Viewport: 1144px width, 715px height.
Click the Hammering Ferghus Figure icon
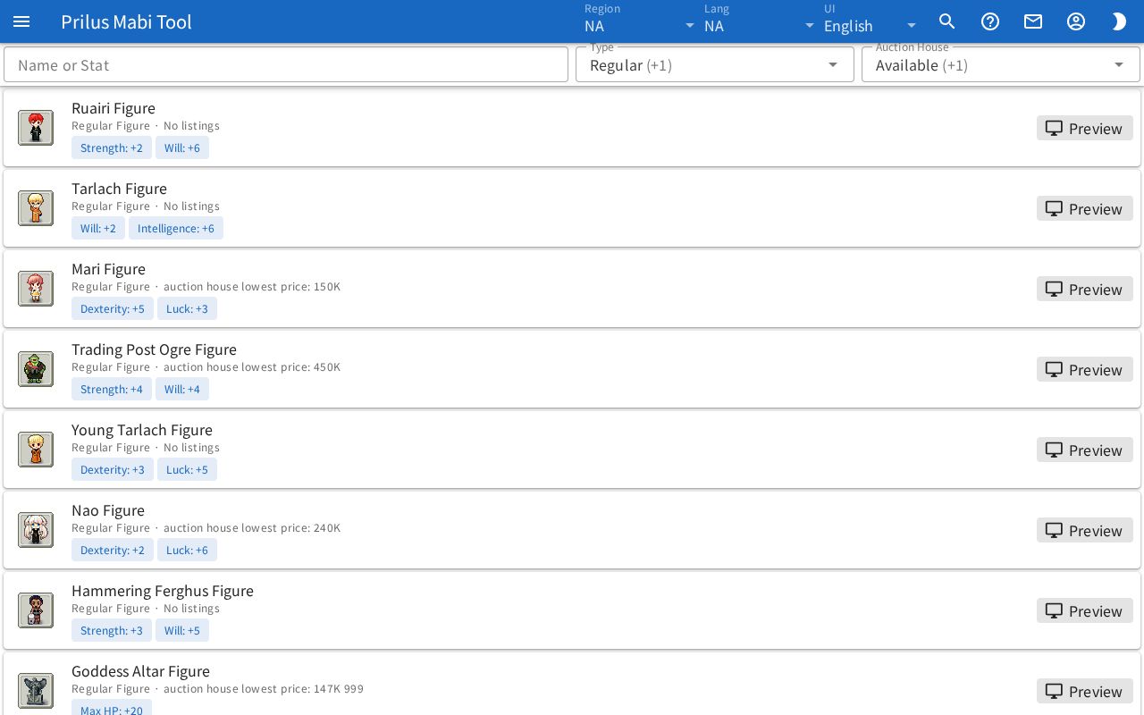point(36,610)
